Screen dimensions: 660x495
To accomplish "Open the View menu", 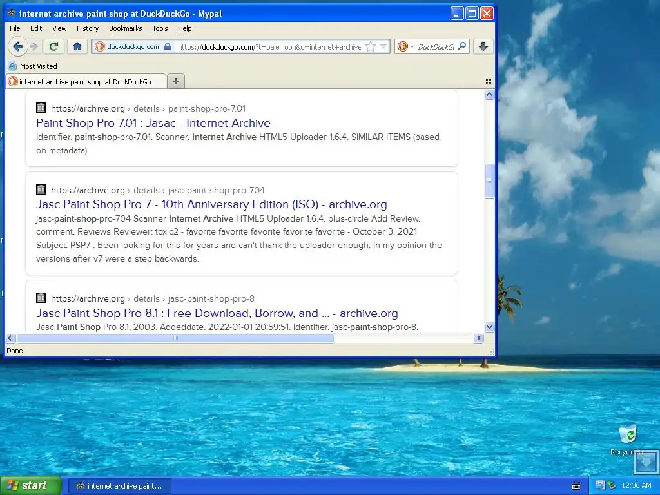I will click(59, 28).
